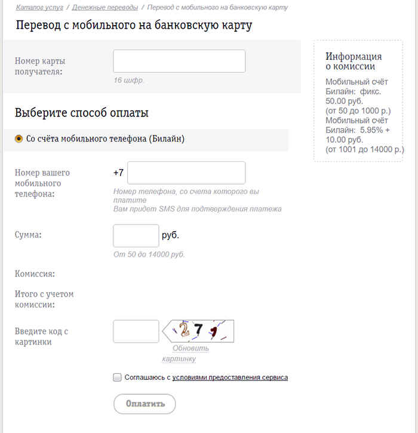Go to Денежные переводы breadcrumb link
The height and width of the screenshot is (433, 418).
tap(105, 7)
